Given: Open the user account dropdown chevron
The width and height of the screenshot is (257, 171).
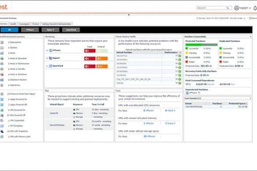Looking at the screenshot, I should 250,8.
